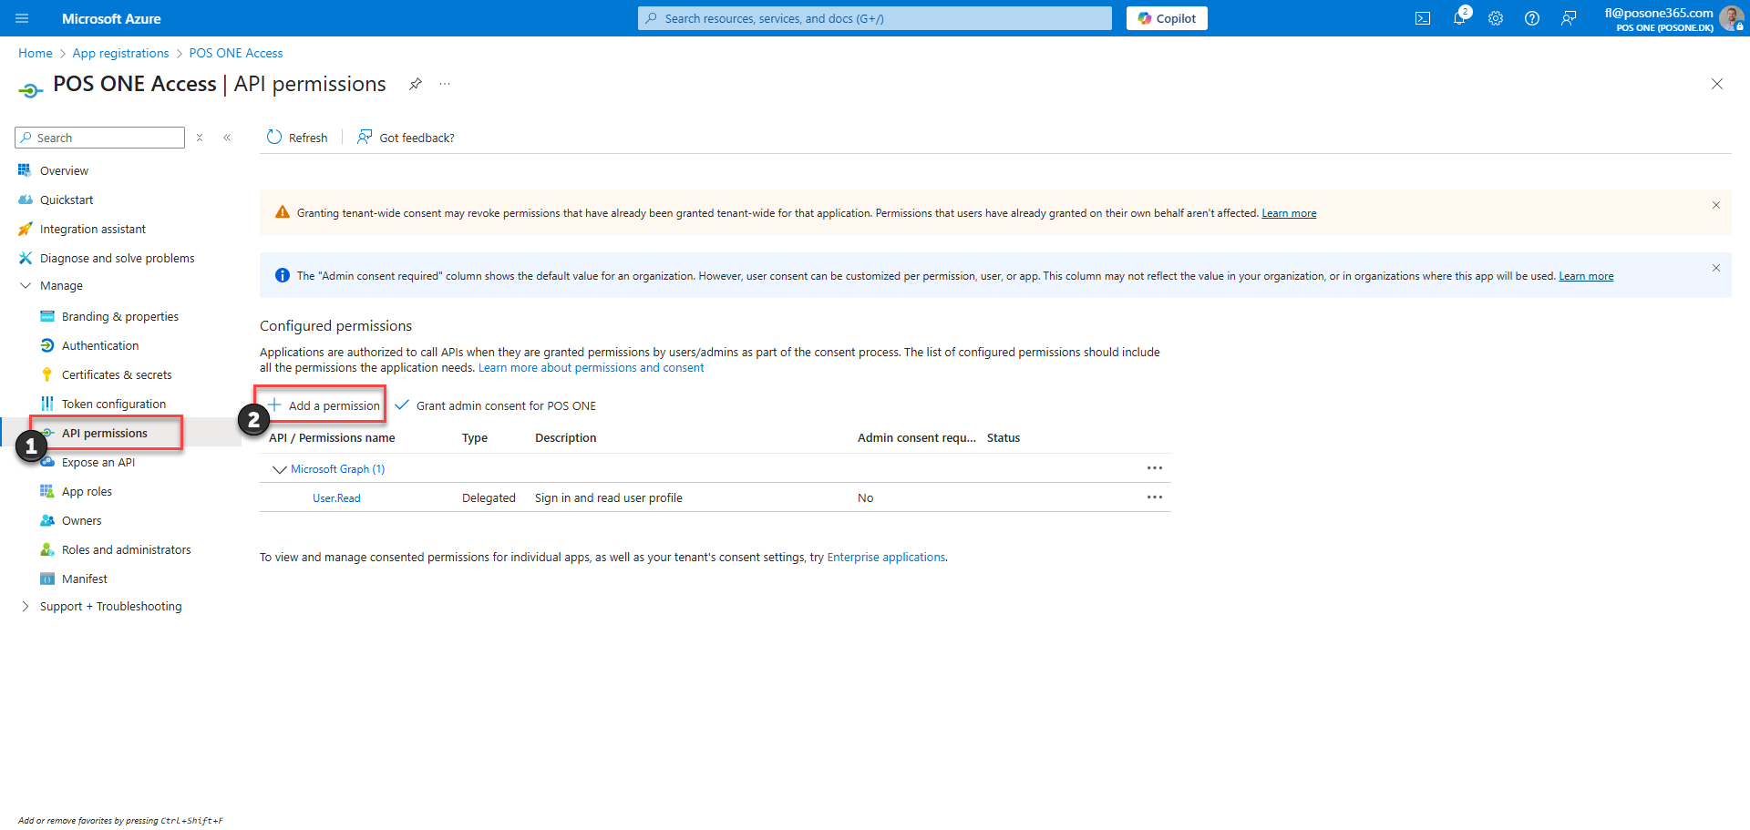The height and width of the screenshot is (830, 1750).
Task: Click the Type column header
Action: 475,438
